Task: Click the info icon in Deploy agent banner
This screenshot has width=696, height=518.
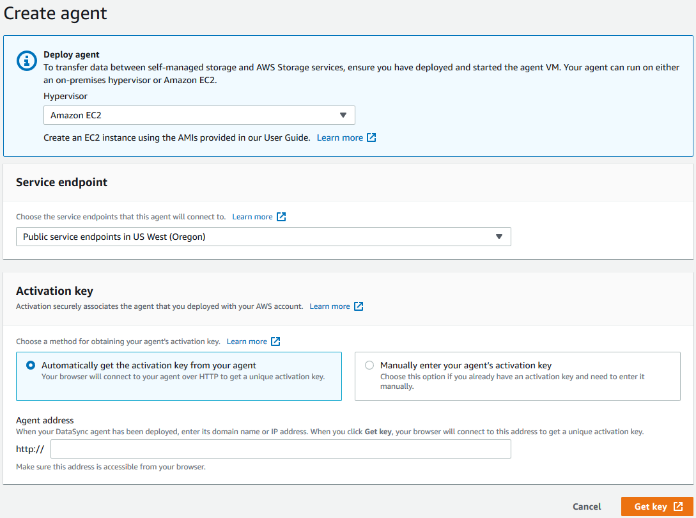Action: (26, 61)
